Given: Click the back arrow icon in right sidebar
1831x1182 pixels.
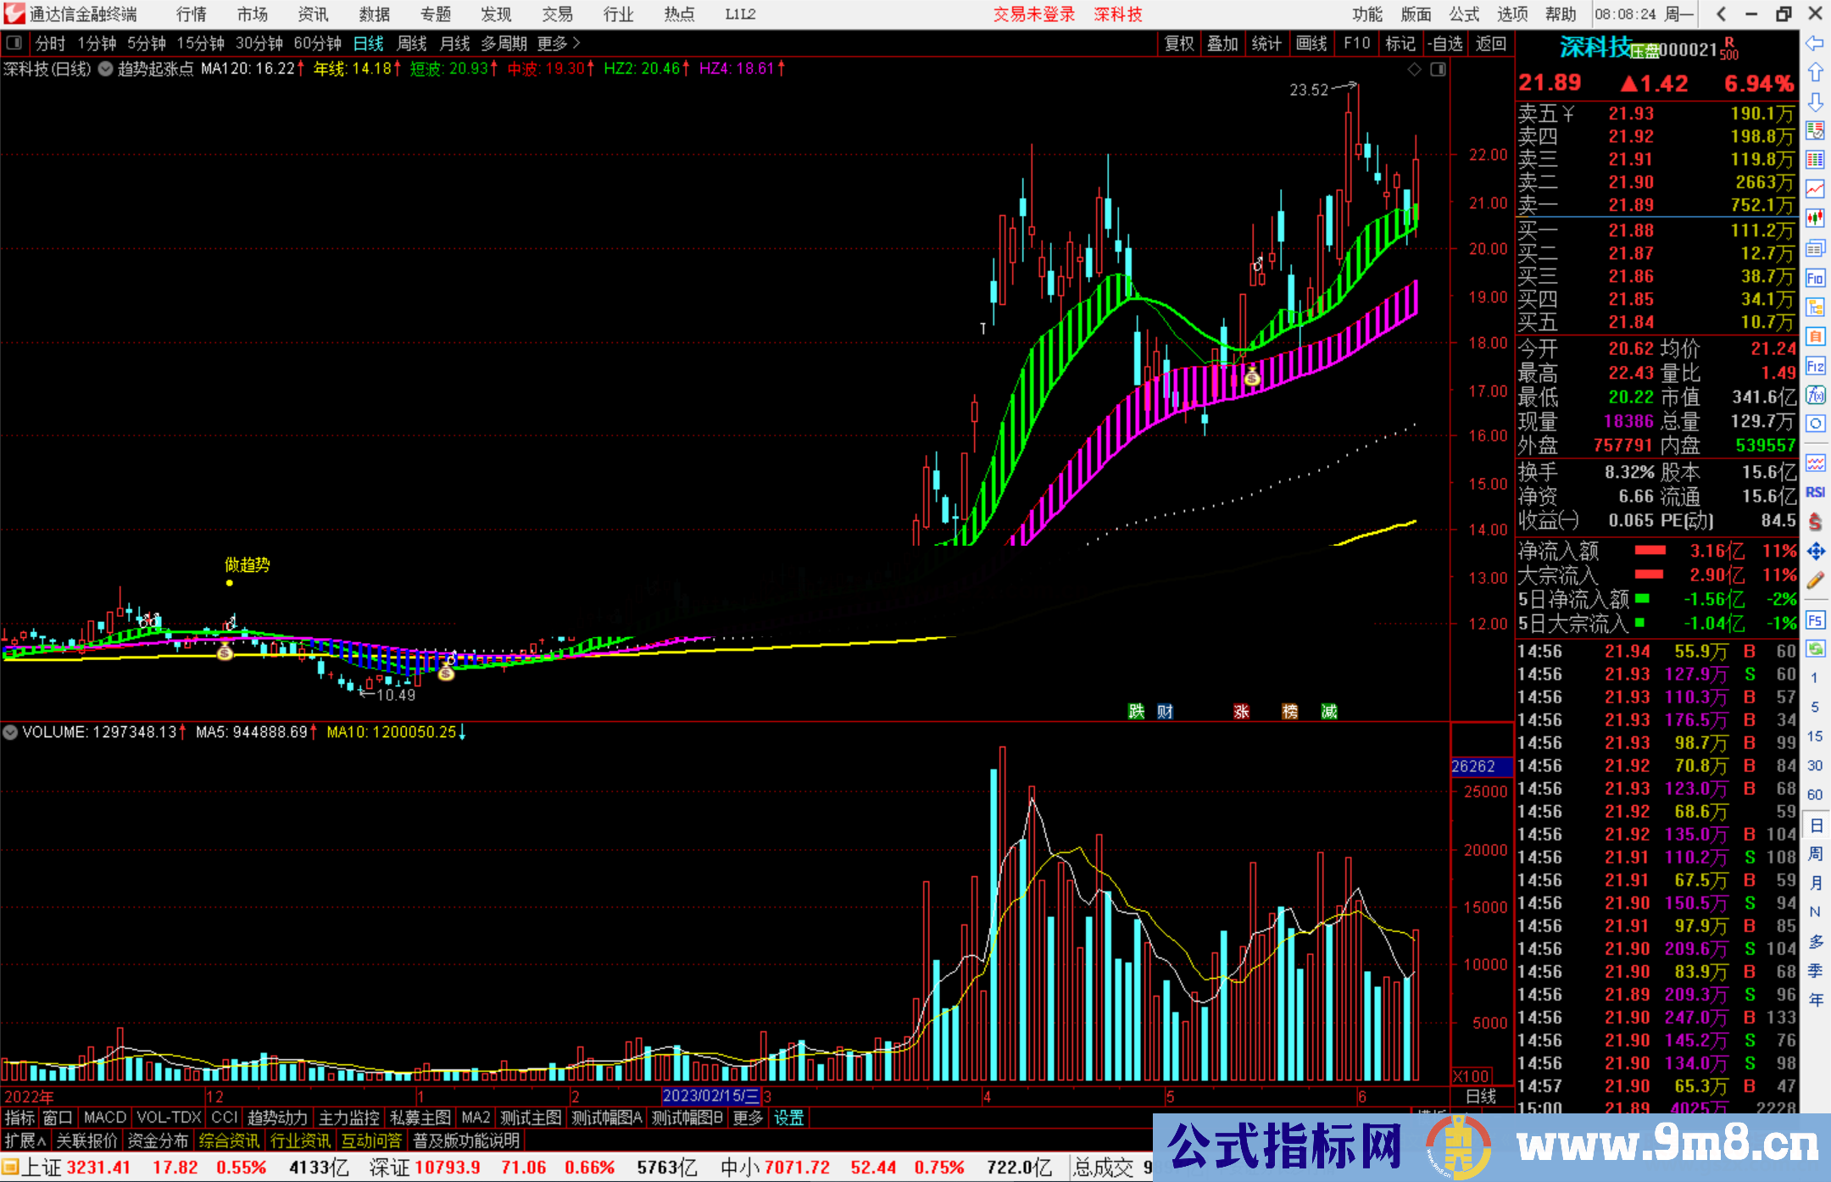Looking at the screenshot, I should click(x=1815, y=43).
